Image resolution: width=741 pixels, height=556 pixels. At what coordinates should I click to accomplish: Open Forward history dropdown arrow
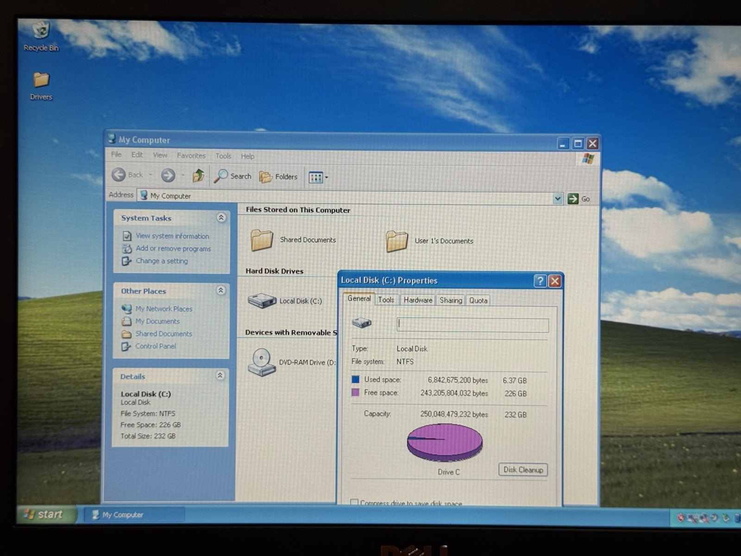(182, 175)
